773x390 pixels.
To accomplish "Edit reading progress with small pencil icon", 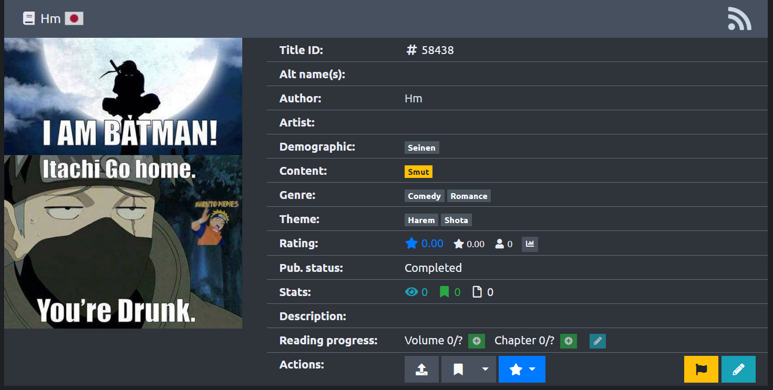I will click(597, 341).
